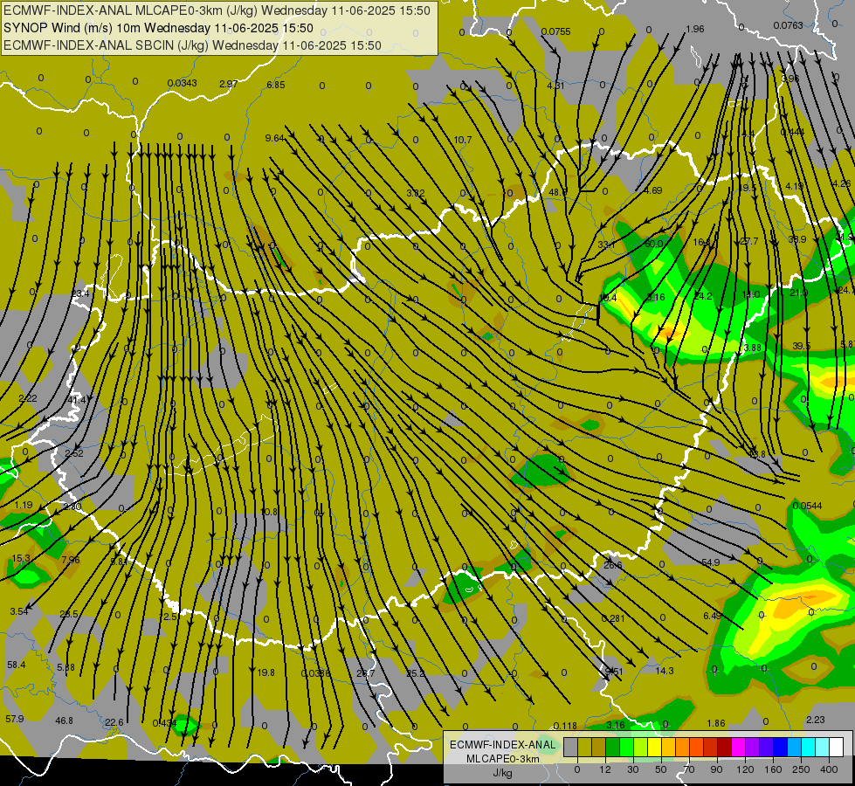Click the map value 4.69
Image resolution: width=855 pixels, height=786 pixels.
coord(652,191)
